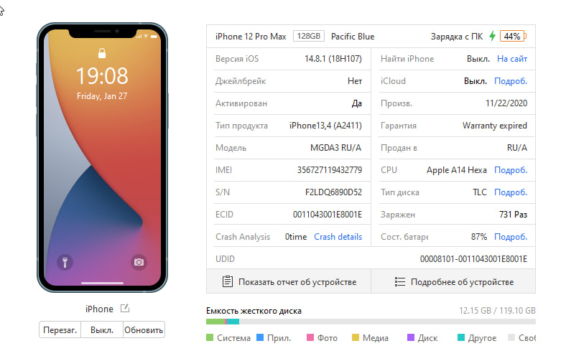Image resolution: width=566 pixels, height=351 pixels.
Task: Click the device details list icon
Action: [400, 282]
